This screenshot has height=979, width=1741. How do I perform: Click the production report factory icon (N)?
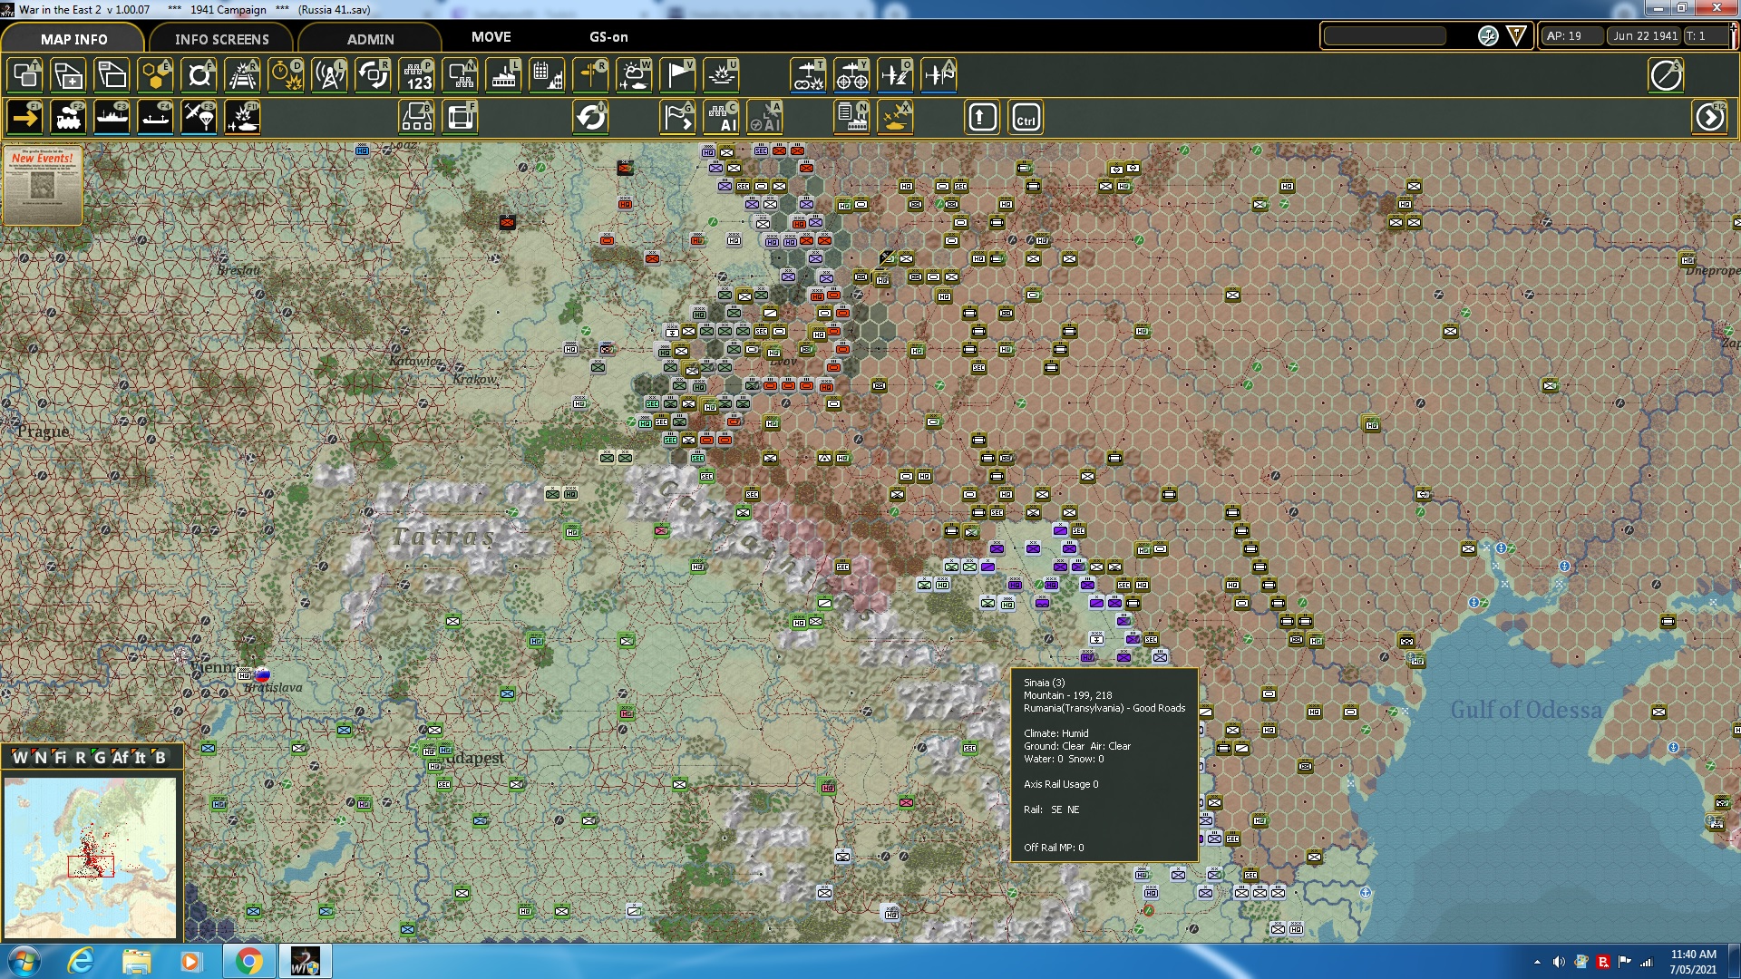(852, 118)
